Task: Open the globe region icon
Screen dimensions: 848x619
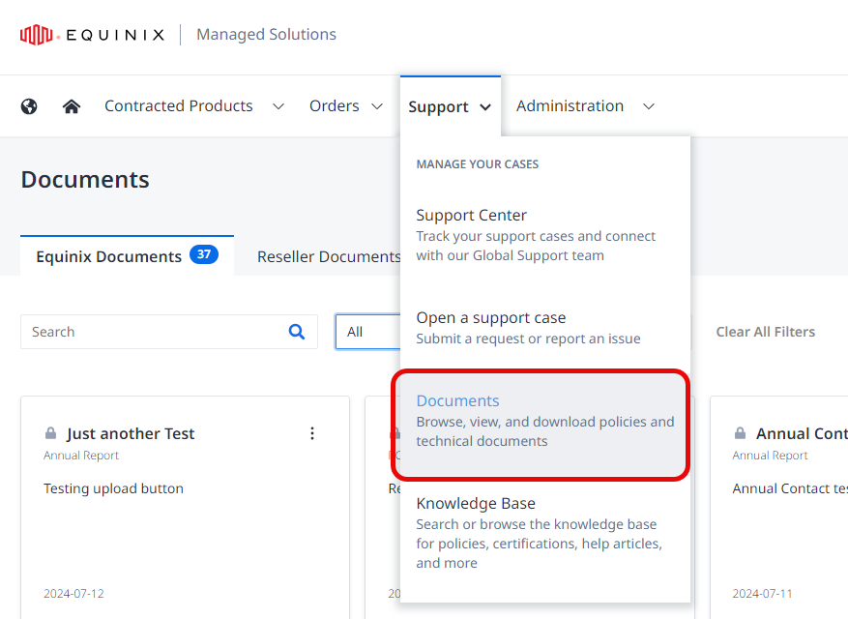Action: pyautogui.click(x=29, y=106)
